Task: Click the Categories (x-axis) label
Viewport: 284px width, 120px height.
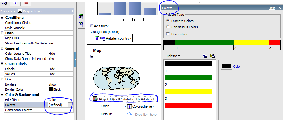Action: [106, 32]
